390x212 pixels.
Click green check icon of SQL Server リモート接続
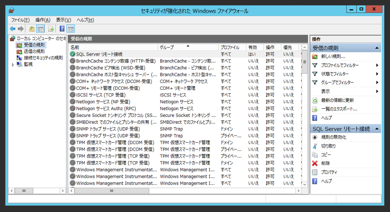point(72,54)
